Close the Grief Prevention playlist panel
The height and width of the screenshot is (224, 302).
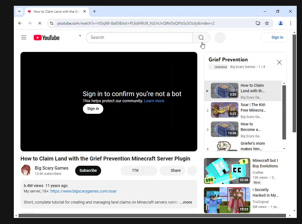[279, 62]
